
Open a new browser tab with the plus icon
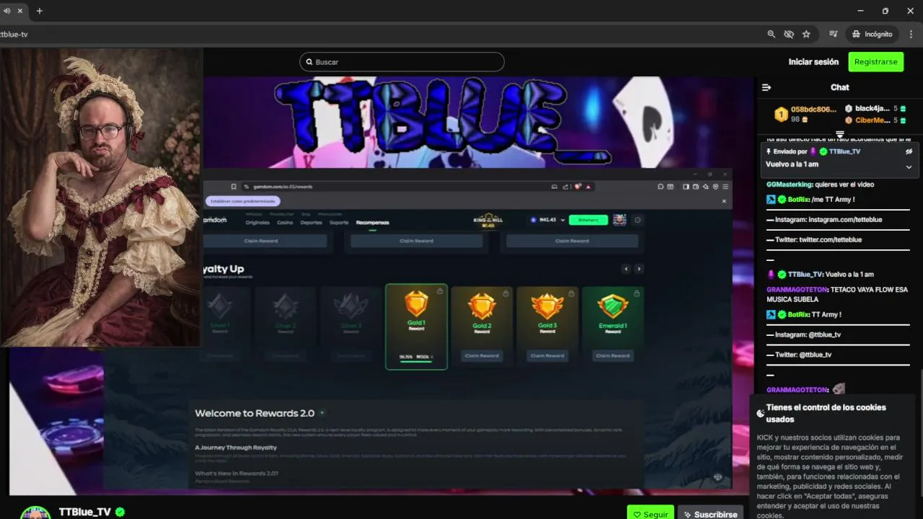40,11
